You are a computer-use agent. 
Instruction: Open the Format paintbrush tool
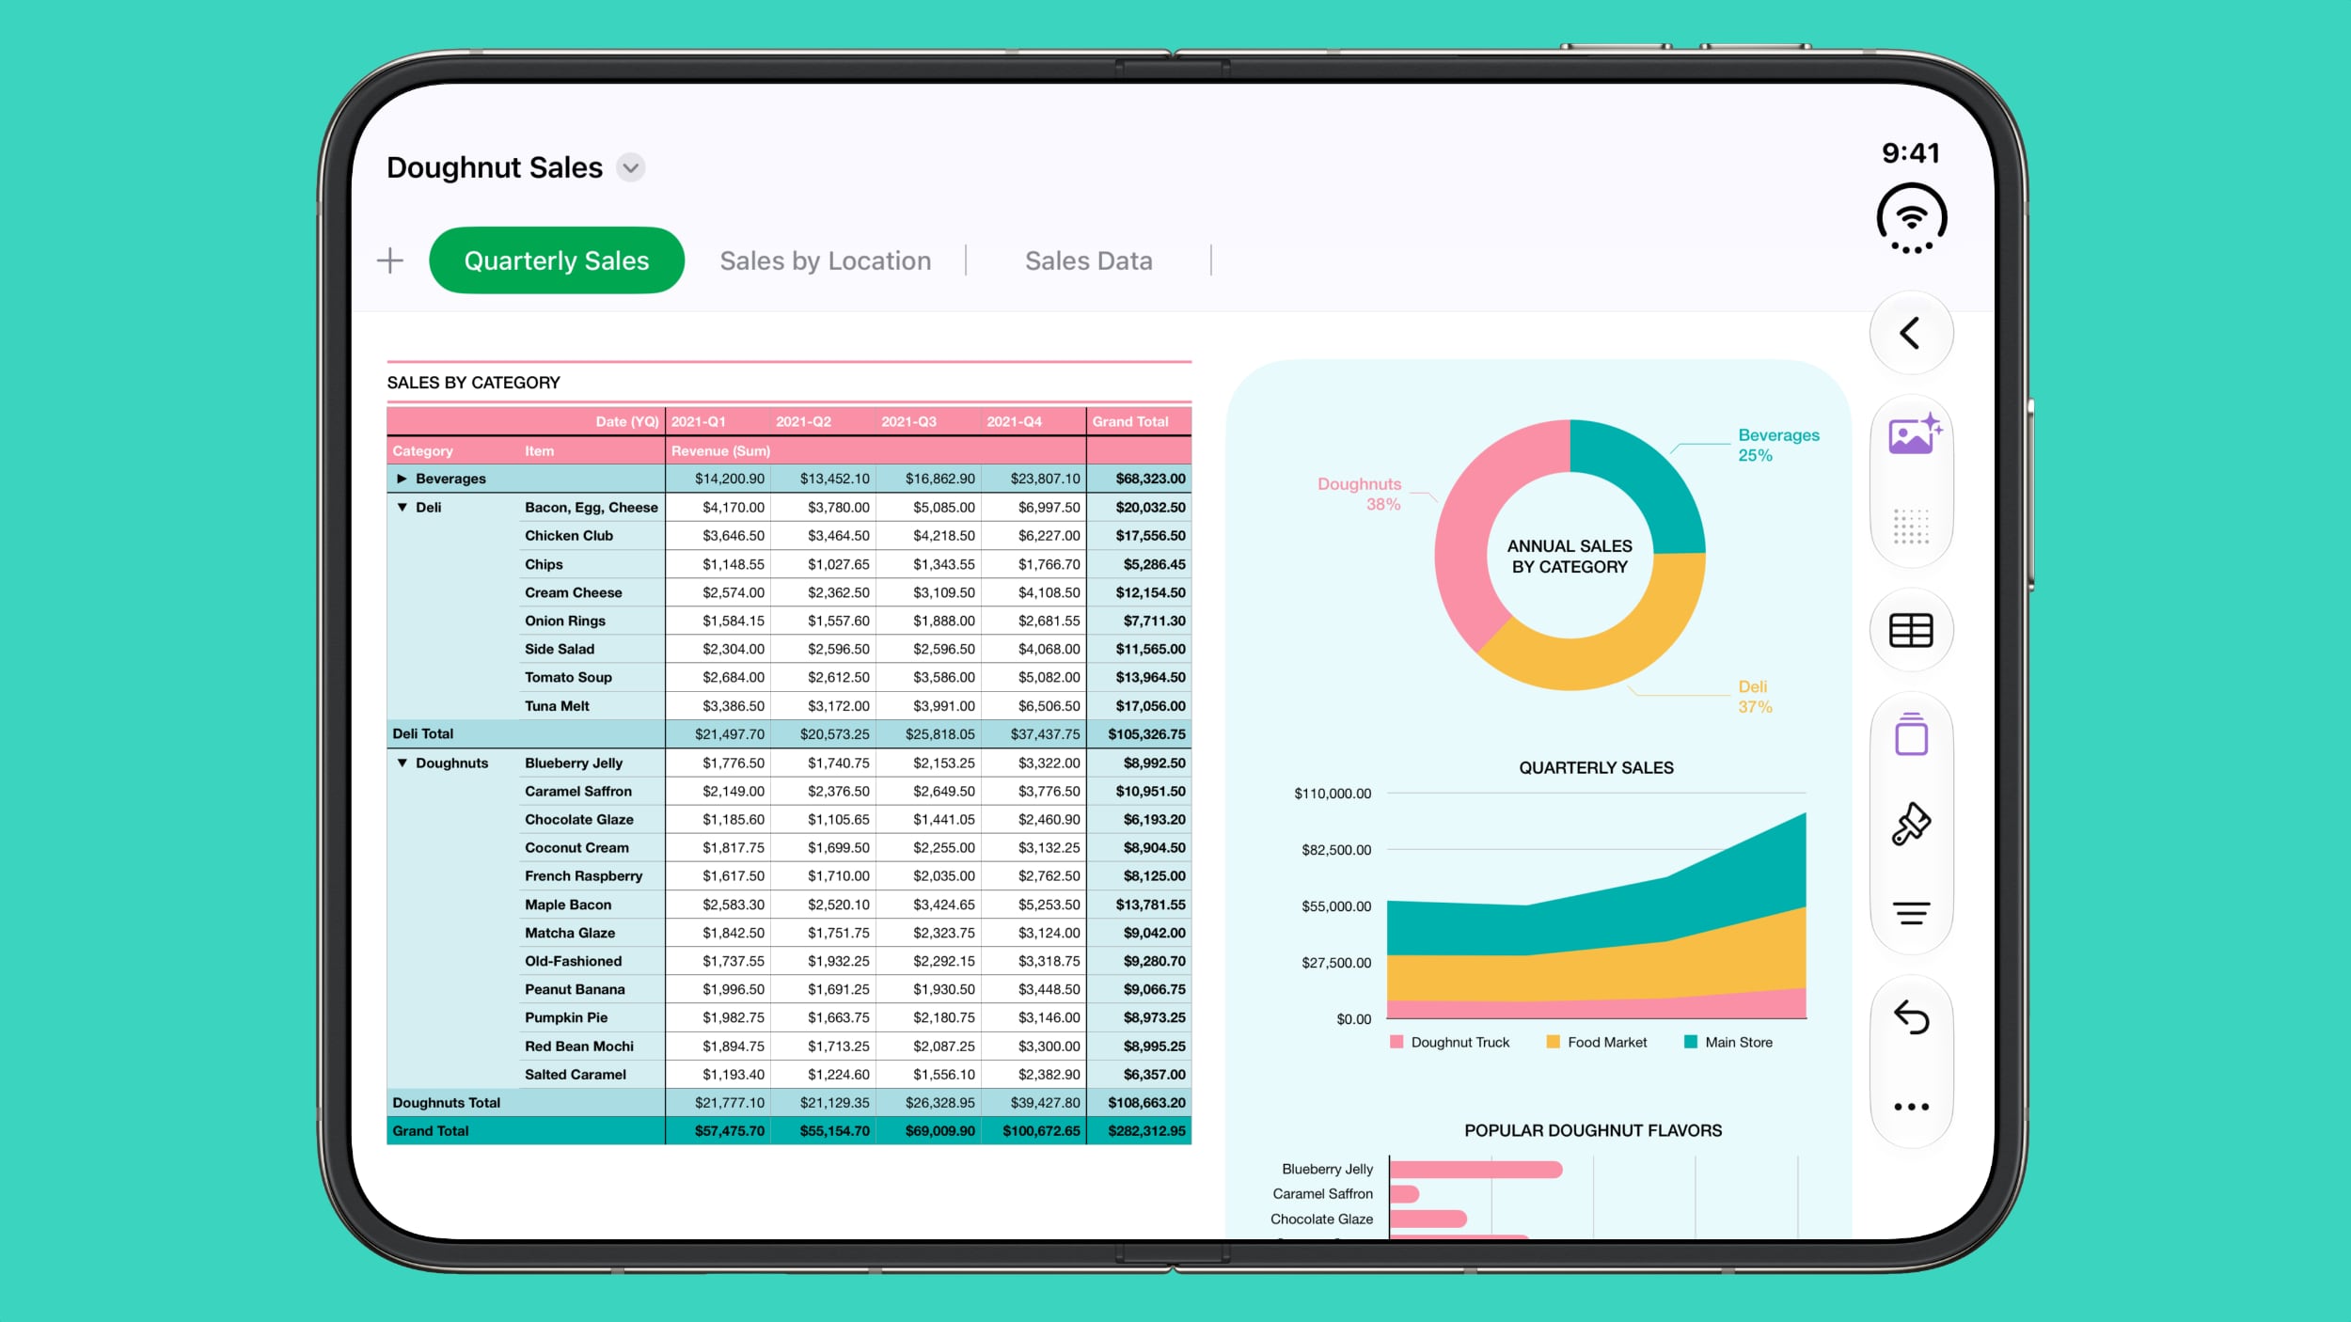click(1911, 824)
